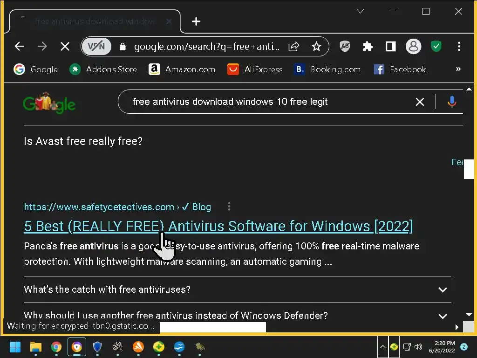Open the film reel taskbar app

(x=117, y=347)
